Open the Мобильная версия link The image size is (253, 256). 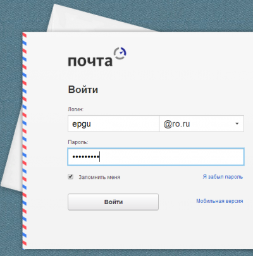[x=219, y=201]
